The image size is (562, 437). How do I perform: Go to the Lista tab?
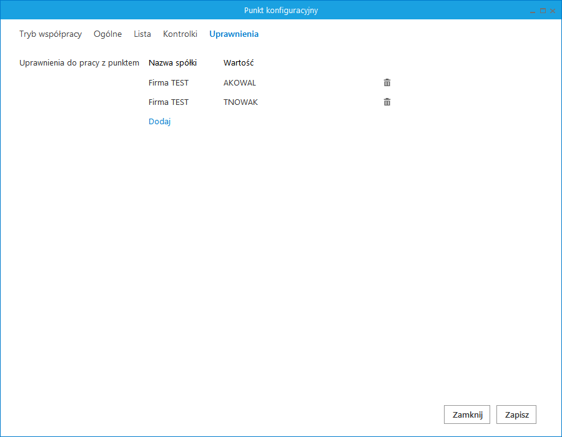click(x=142, y=34)
